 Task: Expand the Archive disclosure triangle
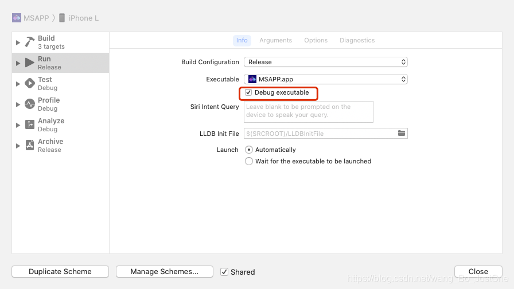[18, 146]
